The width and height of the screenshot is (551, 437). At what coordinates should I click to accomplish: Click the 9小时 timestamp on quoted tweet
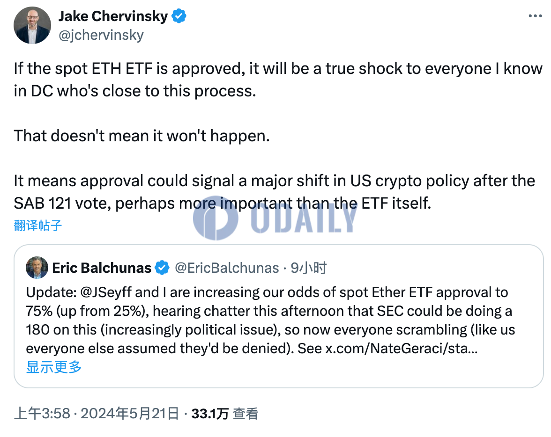coord(308,268)
